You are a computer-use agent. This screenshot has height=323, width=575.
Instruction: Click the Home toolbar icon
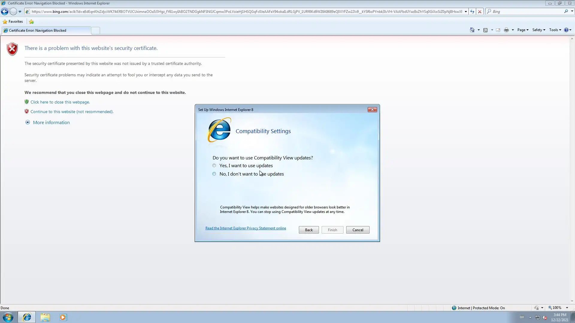click(472, 30)
